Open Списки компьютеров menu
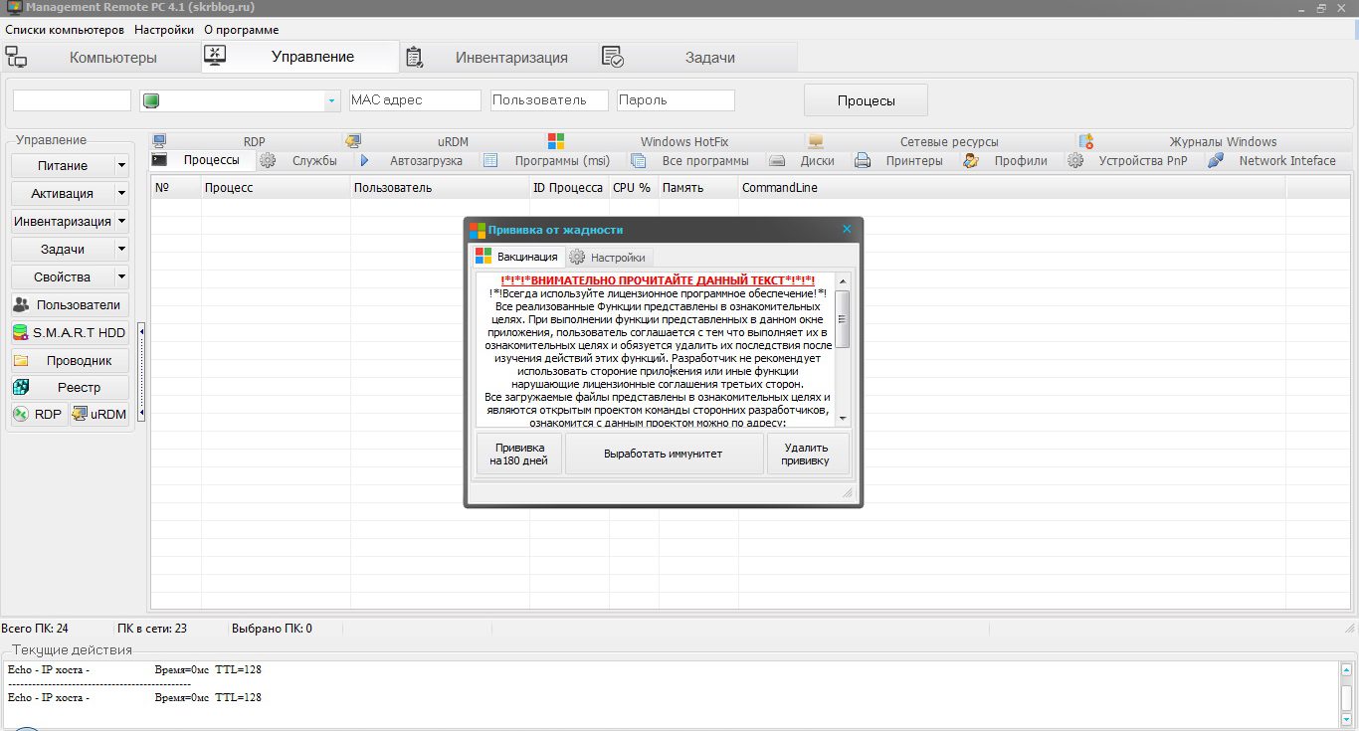This screenshot has height=731, width=1359. point(65,30)
